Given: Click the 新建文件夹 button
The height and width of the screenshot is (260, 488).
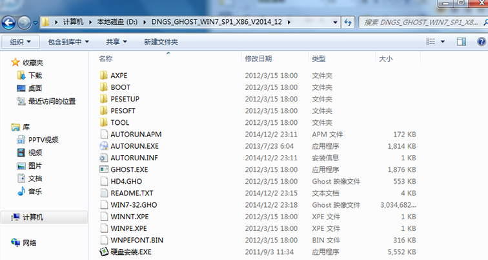Looking at the screenshot, I should (x=161, y=42).
